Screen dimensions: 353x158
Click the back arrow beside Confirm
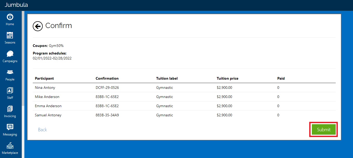pyautogui.click(x=38, y=26)
